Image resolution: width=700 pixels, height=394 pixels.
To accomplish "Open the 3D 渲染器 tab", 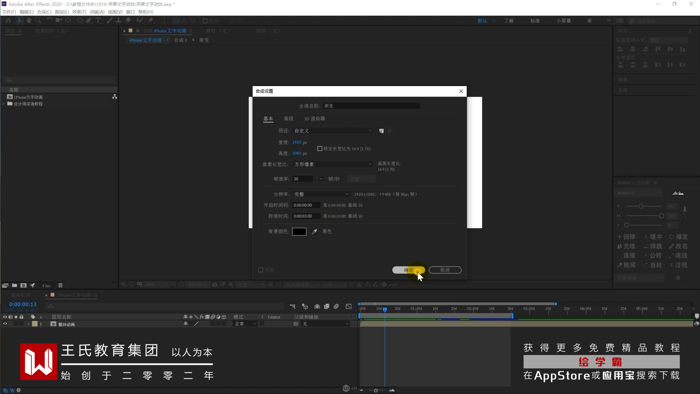I will pyautogui.click(x=314, y=119).
